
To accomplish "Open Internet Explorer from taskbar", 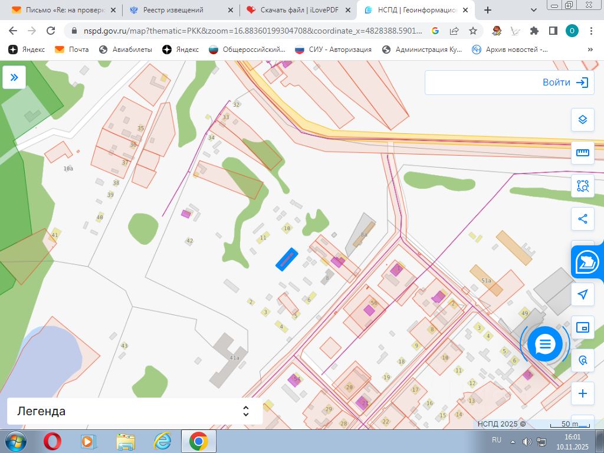I will click(x=162, y=441).
